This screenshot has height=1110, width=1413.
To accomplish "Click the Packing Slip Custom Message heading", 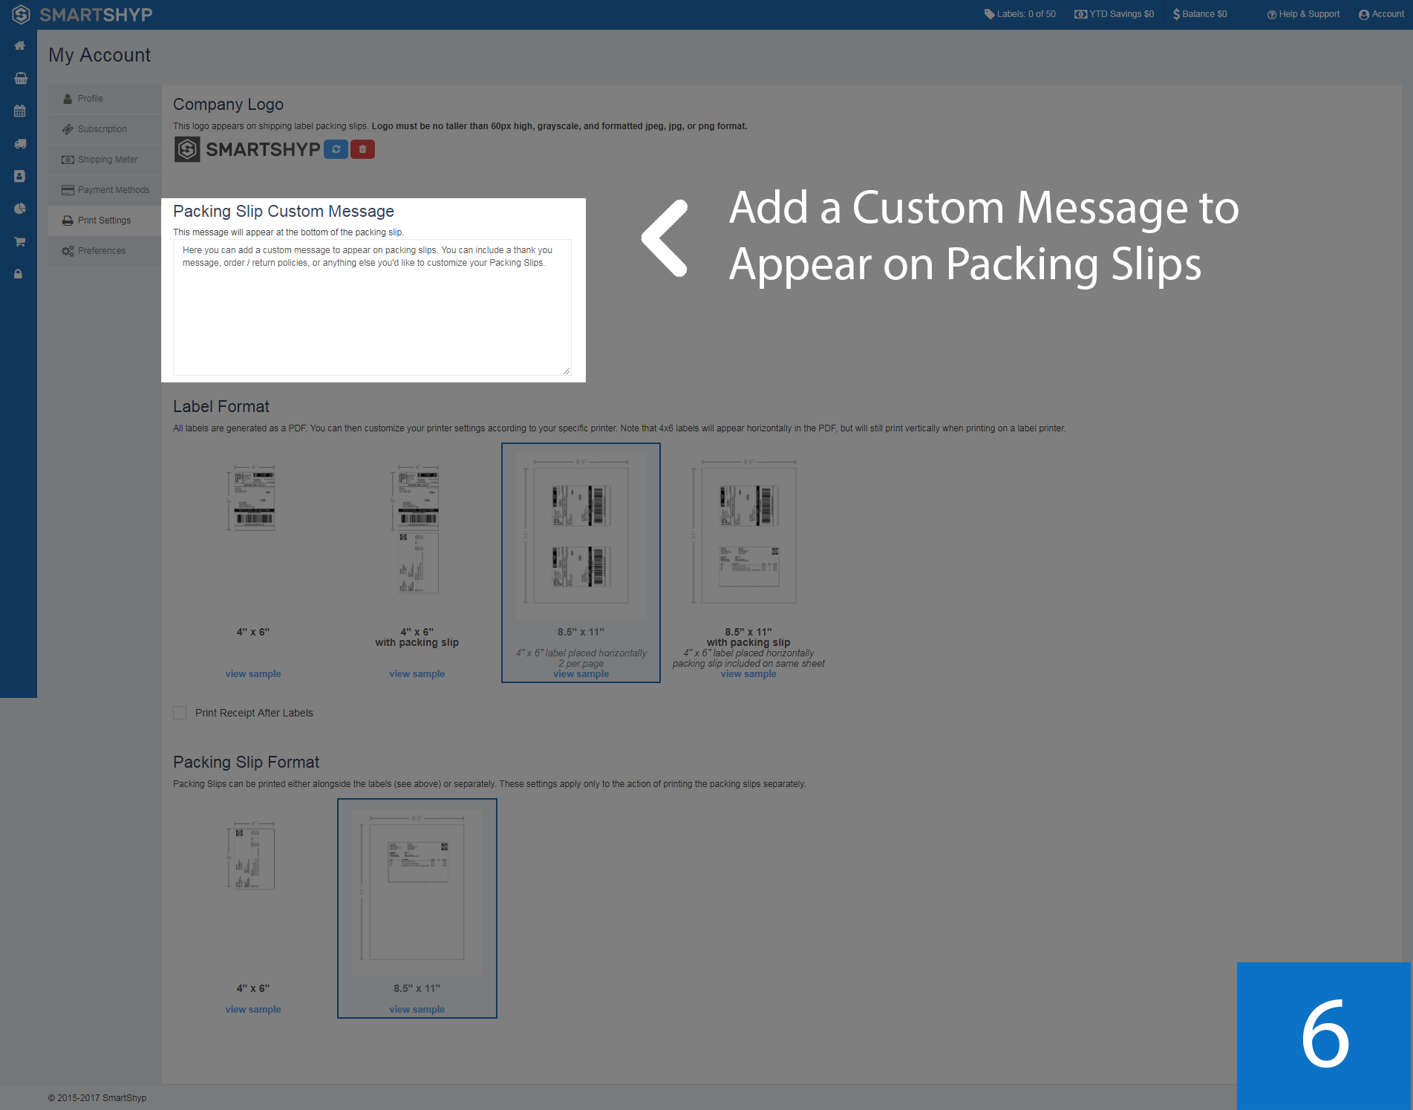I will [x=284, y=212].
